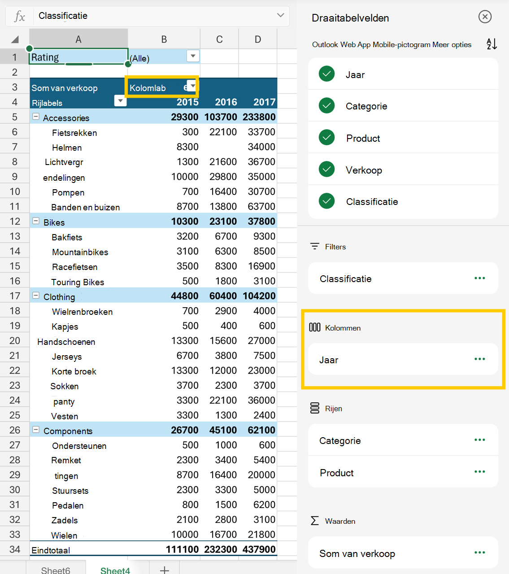Viewport: 509px width, 574px height.
Task: Open options for Som van verkoop value
Action: [479, 552]
